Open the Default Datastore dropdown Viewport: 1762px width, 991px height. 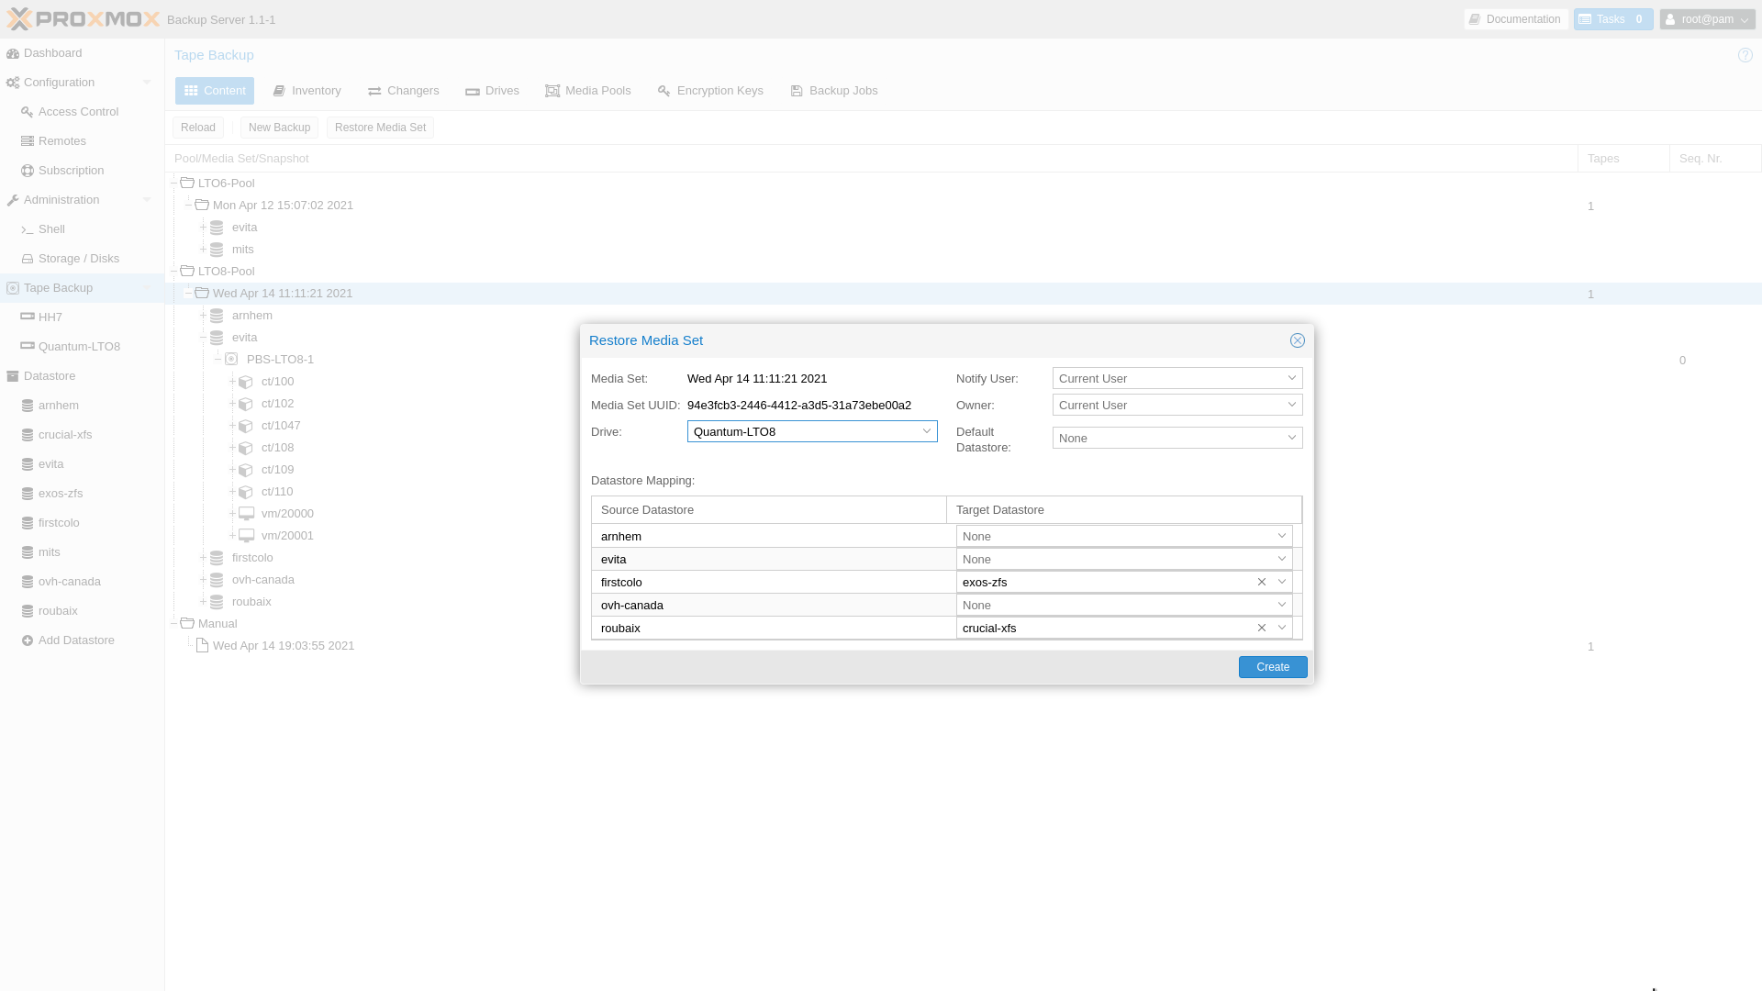click(1291, 438)
